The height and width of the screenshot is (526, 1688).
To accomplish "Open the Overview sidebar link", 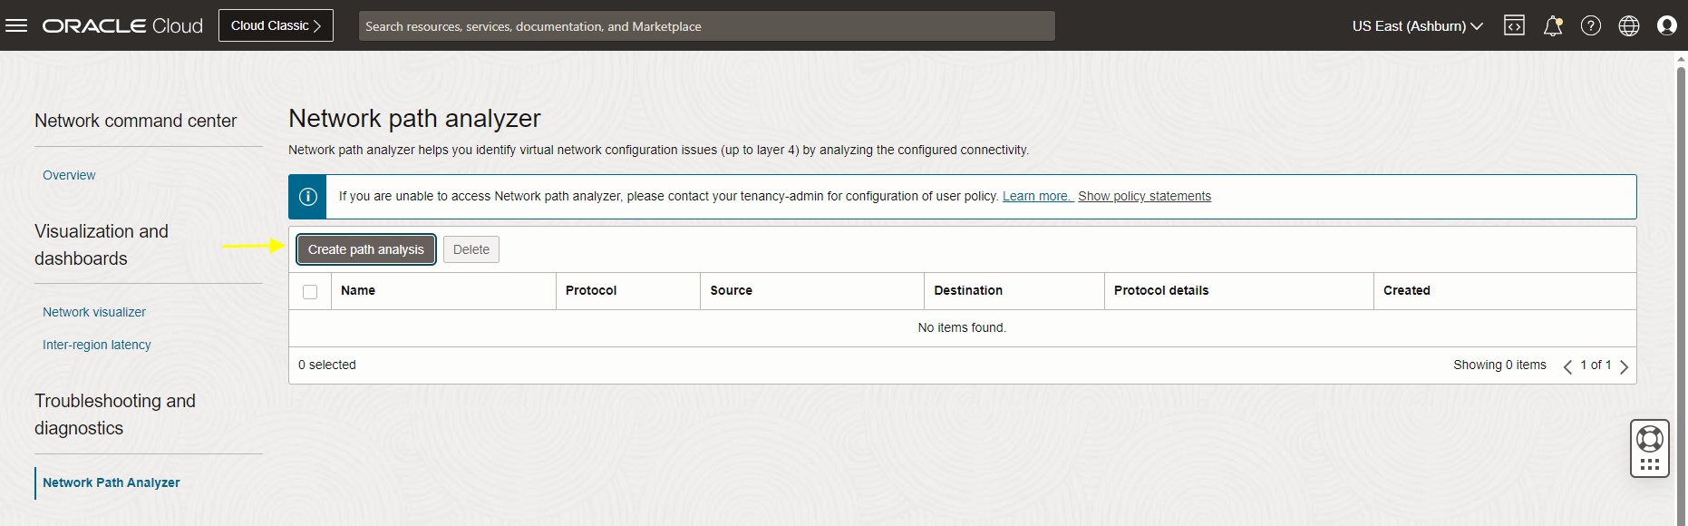I will [x=69, y=175].
